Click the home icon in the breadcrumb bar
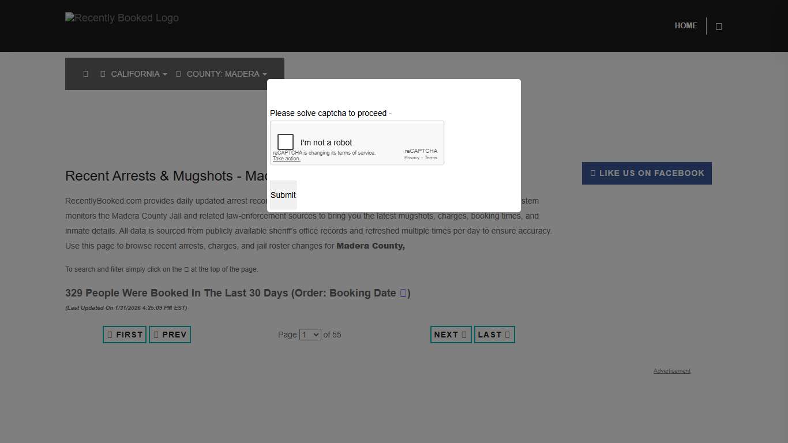Image resolution: width=788 pixels, height=443 pixels. coord(85,74)
